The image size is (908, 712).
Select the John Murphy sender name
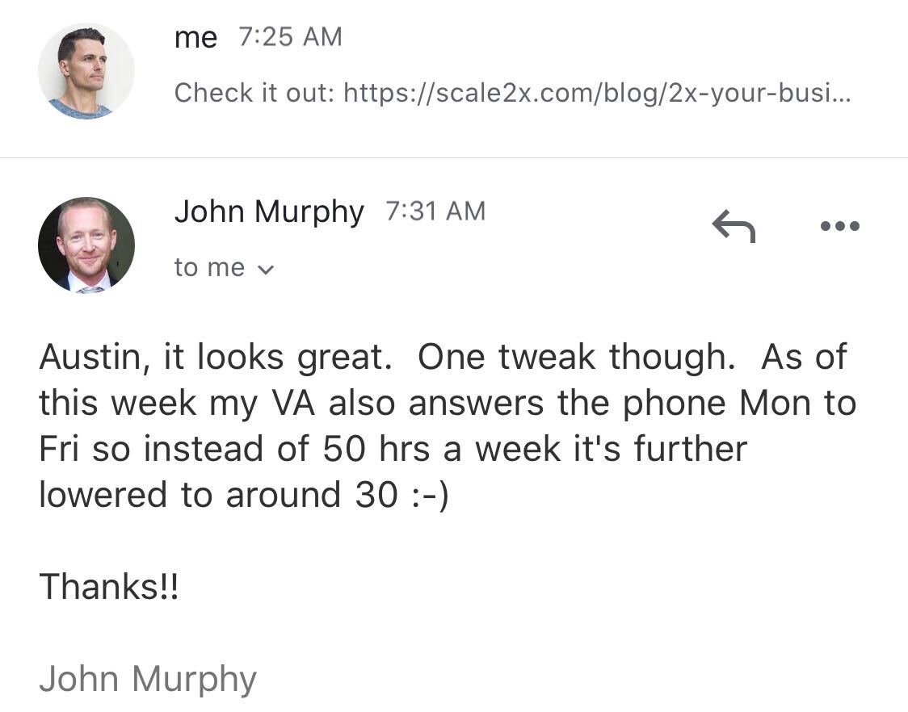tap(269, 212)
